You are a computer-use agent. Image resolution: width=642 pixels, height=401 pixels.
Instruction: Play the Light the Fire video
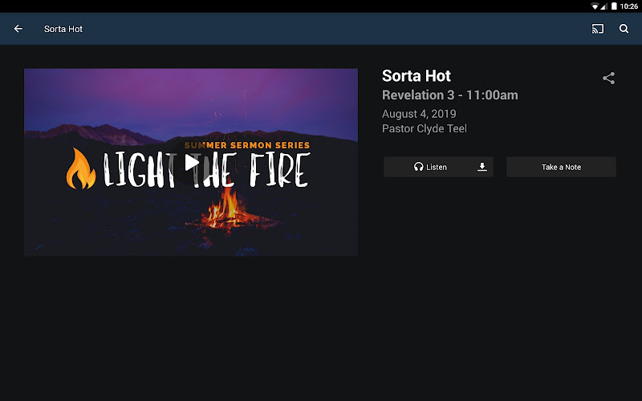coord(191,163)
